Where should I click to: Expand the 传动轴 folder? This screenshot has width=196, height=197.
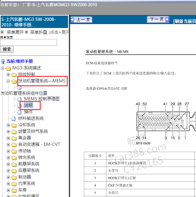pyautogui.click(x=8, y=151)
